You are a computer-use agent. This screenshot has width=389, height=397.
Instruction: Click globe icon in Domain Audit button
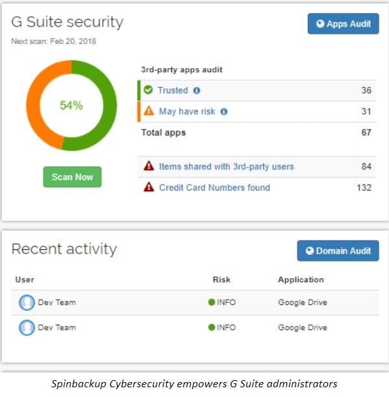click(x=309, y=250)
